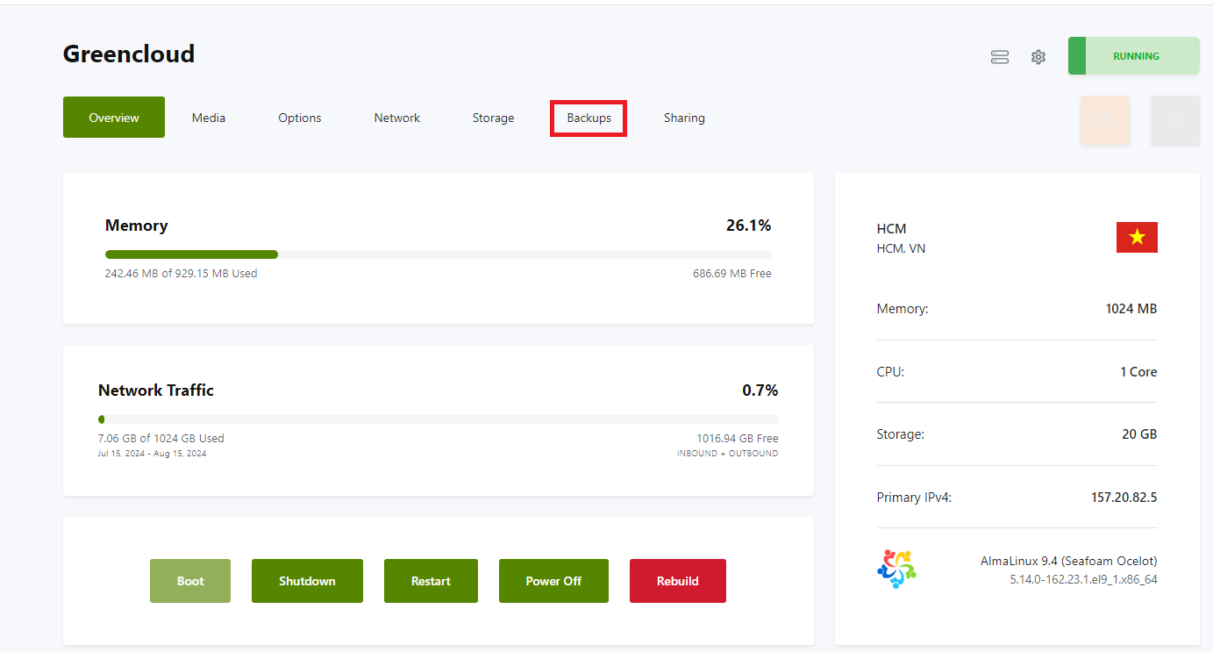Click 'Jul 15, 2024 - Aug 15, 2024' date range
The height and width of the screenshot is (652, 1213).
click(153, 454)
